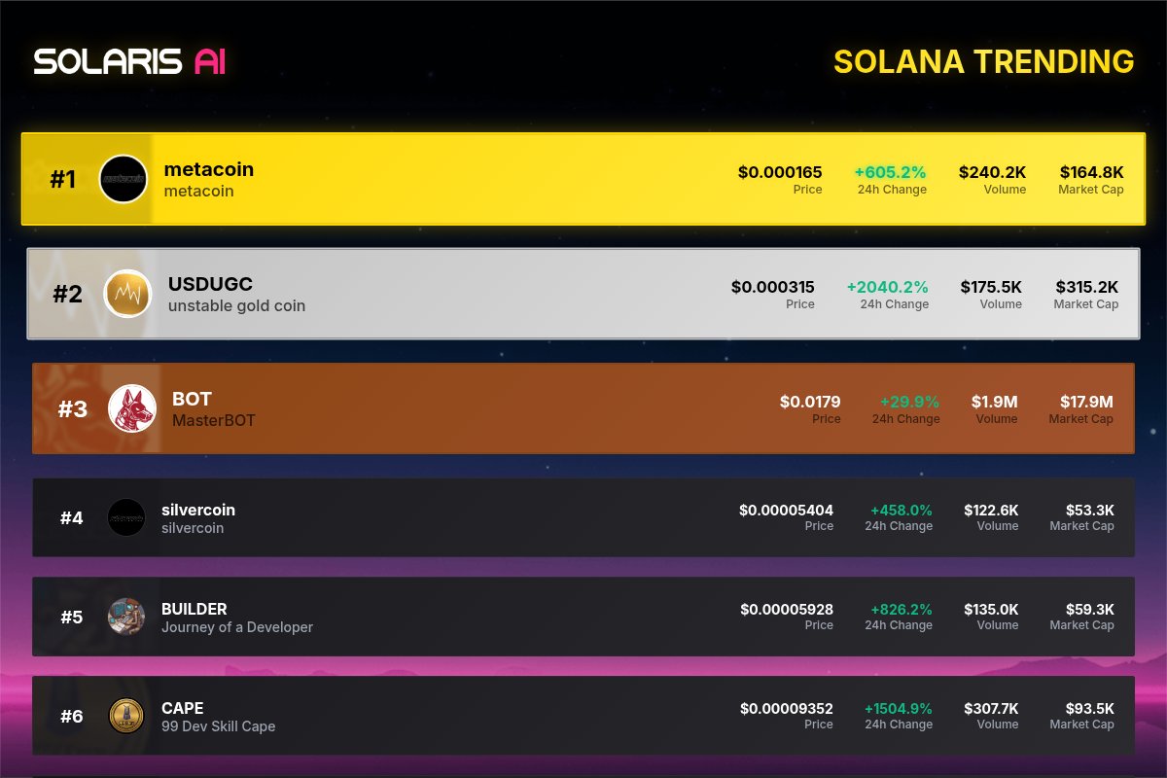Click silvercoin's $0.00005404 price
1167x778 pixels.
click(786, 510)
